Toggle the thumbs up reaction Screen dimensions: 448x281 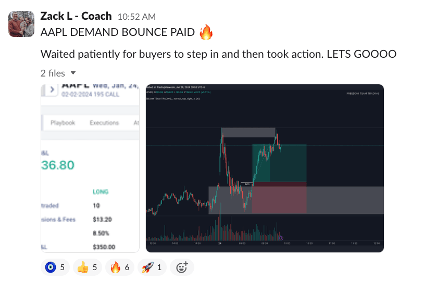click(86, 267)
